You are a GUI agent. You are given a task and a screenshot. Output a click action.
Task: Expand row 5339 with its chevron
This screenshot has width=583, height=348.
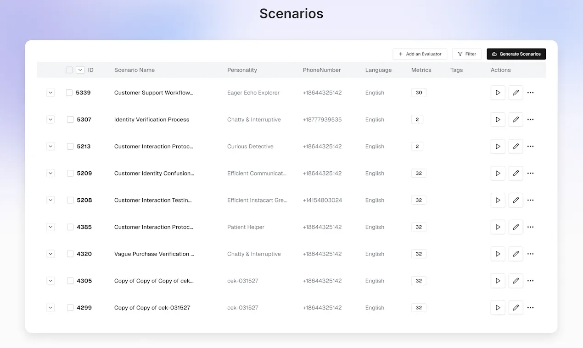click(x=50, y=92)
